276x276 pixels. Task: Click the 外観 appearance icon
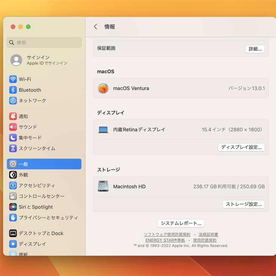click(x=13, y=175)
